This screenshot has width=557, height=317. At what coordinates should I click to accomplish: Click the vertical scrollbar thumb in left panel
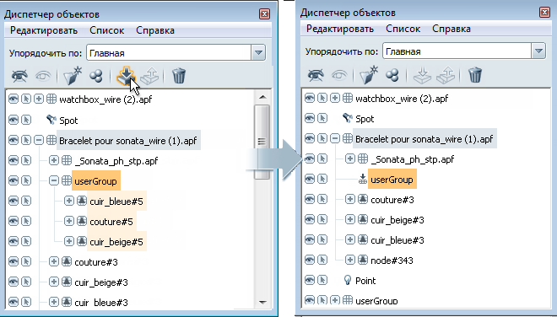click(262, 142)
